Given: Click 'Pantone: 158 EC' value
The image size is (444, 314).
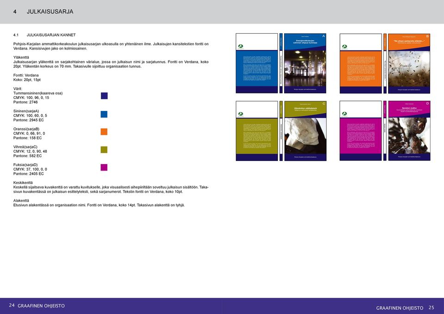Looking at the screenshot, I should tap(27, 138).
